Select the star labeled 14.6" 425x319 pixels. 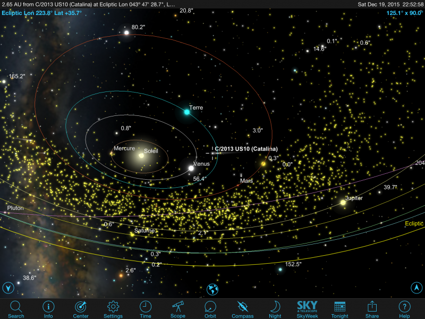(x=308, y=51)
